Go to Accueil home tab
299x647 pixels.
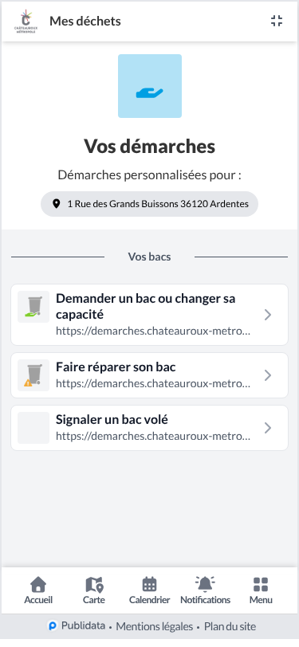pyautogui.click(x=38, y=590)
